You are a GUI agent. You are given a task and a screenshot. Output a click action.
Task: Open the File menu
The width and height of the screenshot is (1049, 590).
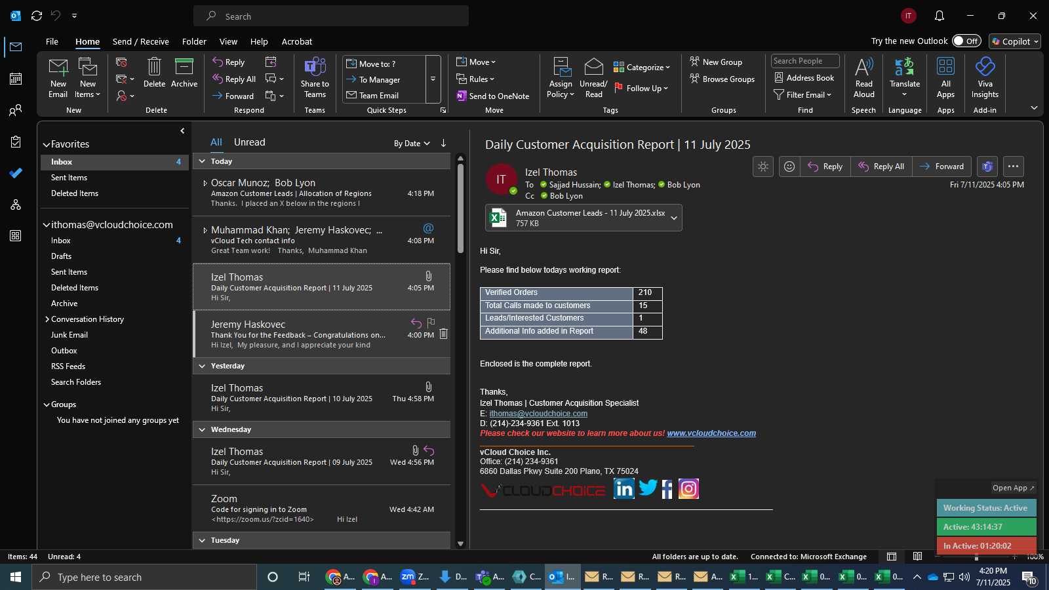[52, 41]
